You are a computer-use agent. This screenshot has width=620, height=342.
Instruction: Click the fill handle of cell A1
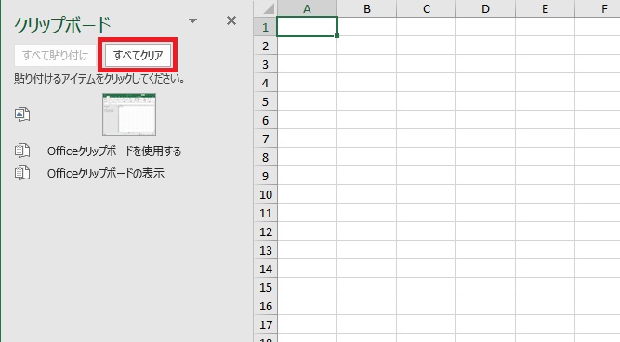(336, 36)
